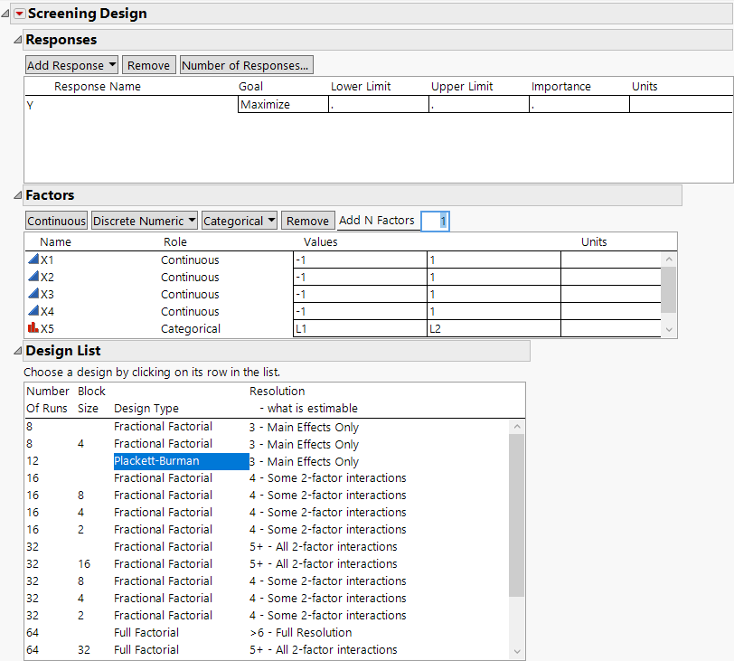Click the blue continuous role icon beside X1
734x661 pixels.
point(32,260)
